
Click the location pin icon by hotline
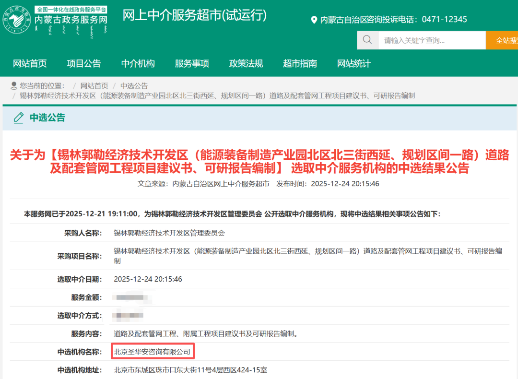click(x=314, y=20)
